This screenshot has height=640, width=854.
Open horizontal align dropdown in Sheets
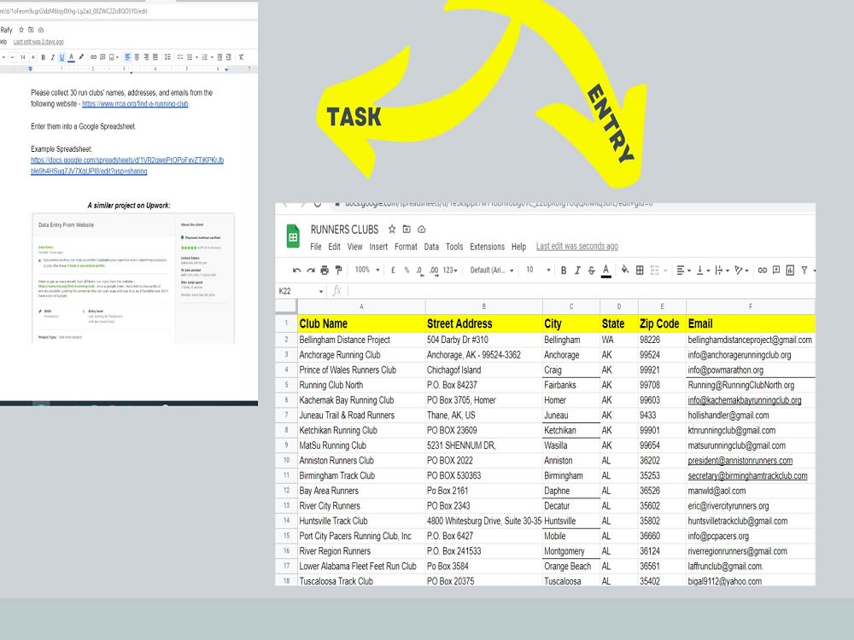click(683, 270)
